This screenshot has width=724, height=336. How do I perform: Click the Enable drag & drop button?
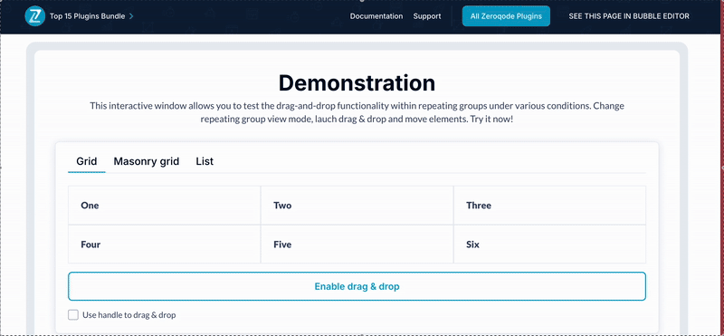pos(357,286)
